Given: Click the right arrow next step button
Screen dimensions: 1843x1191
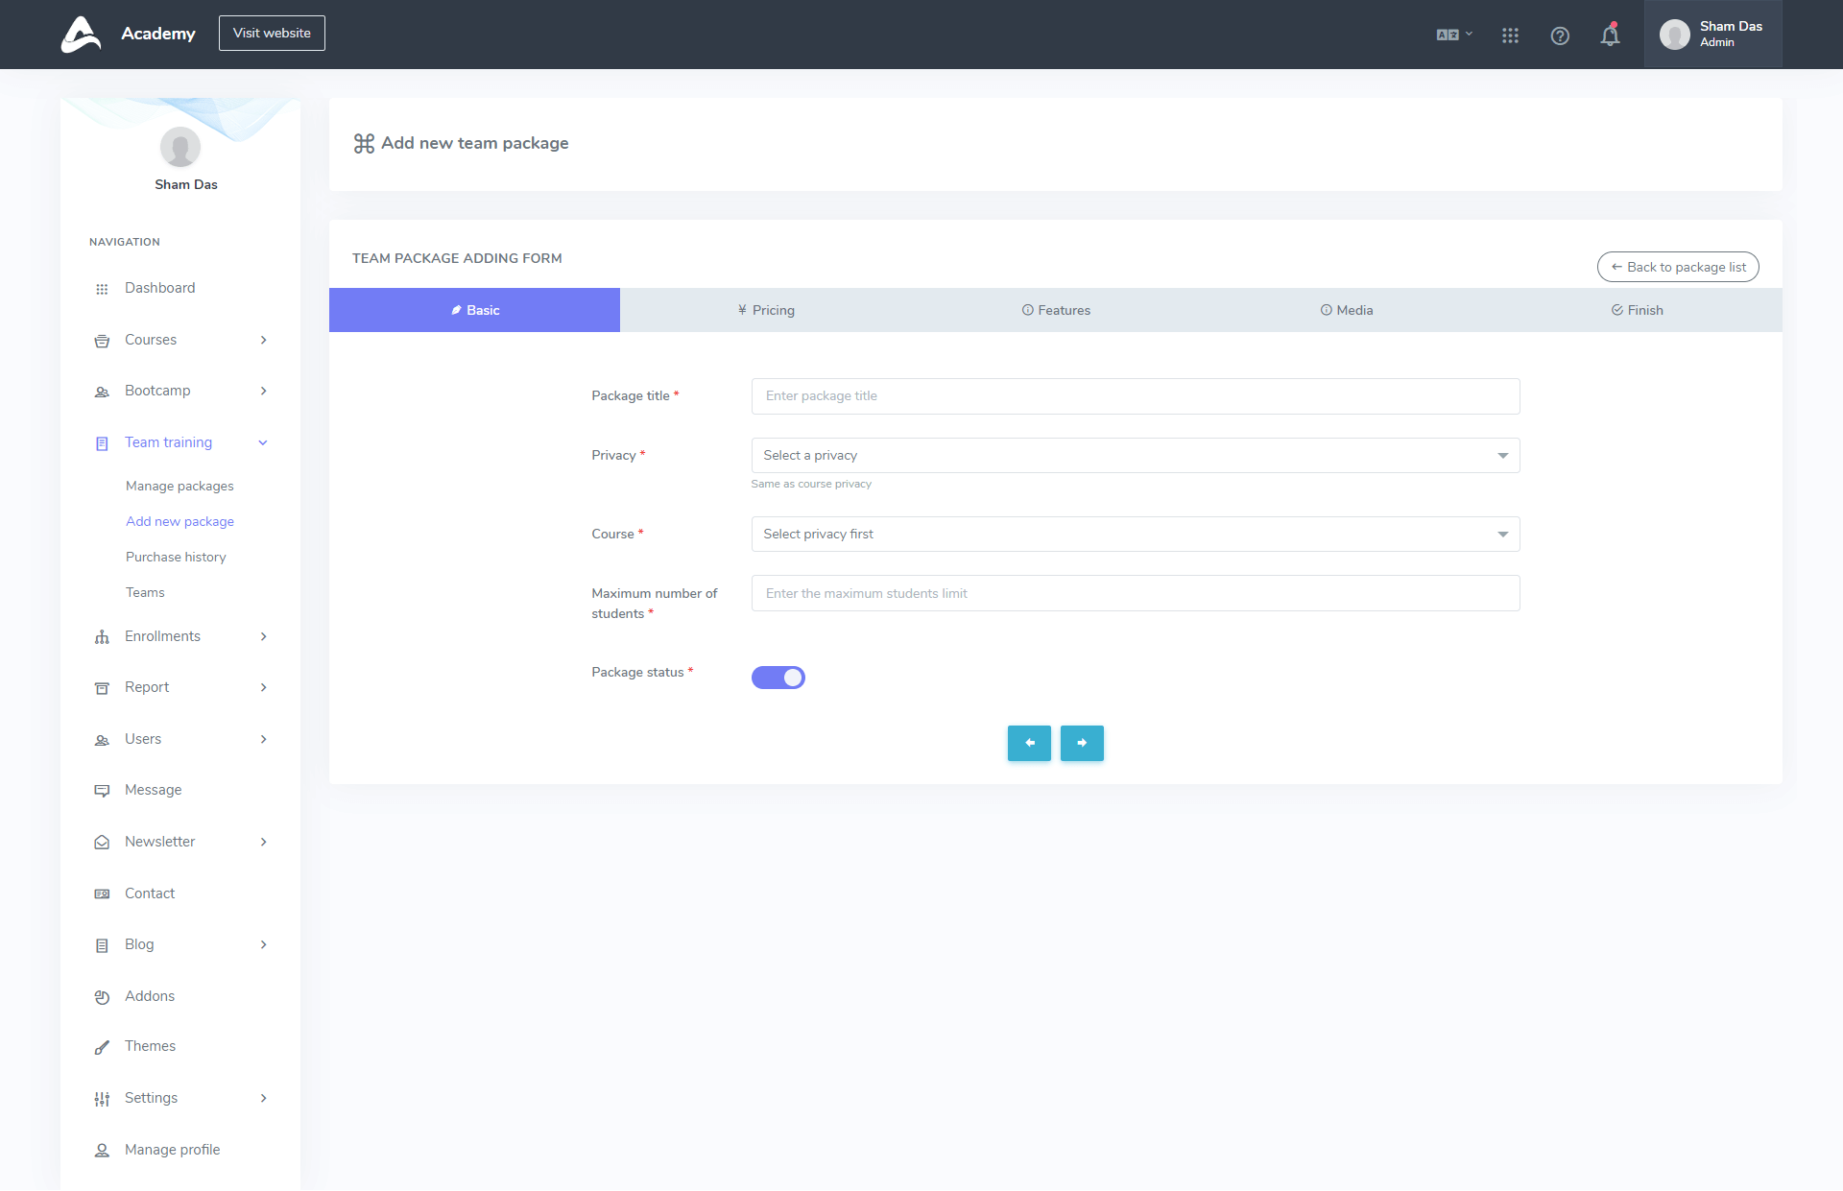Looking at the screenshot, I should tap(1082, 743).
